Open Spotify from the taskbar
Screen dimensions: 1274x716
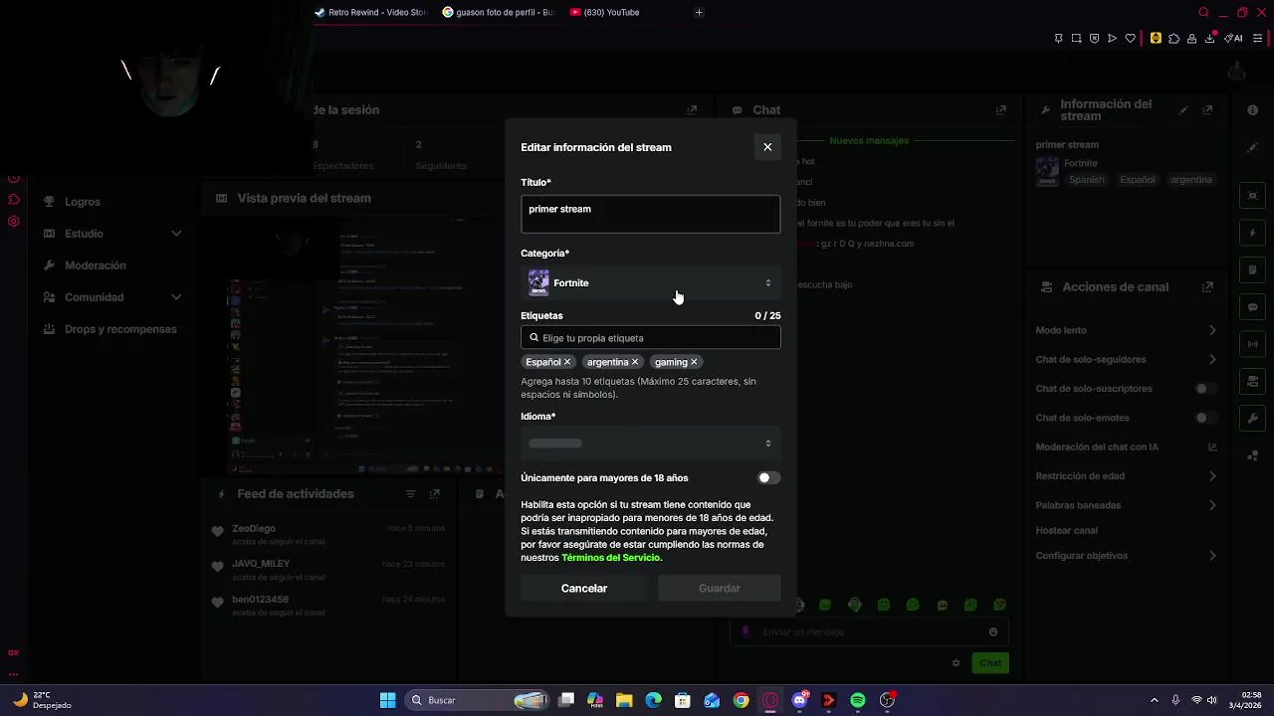pyautogui.click(x=858, y=701)
